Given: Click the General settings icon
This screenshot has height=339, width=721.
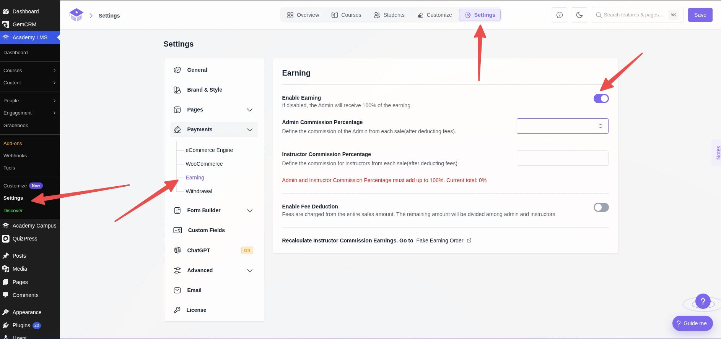Looking at the screenshot, I should point(177,70).
